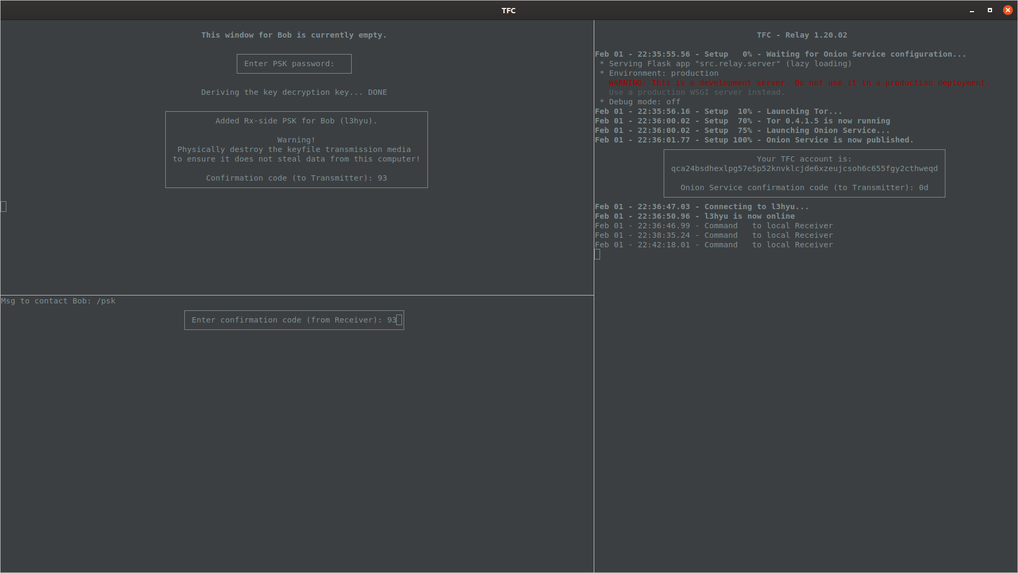Click 'Your TFC account is:' label
The height and width of the screenshot is (573, 1018).
coord(804,159)
